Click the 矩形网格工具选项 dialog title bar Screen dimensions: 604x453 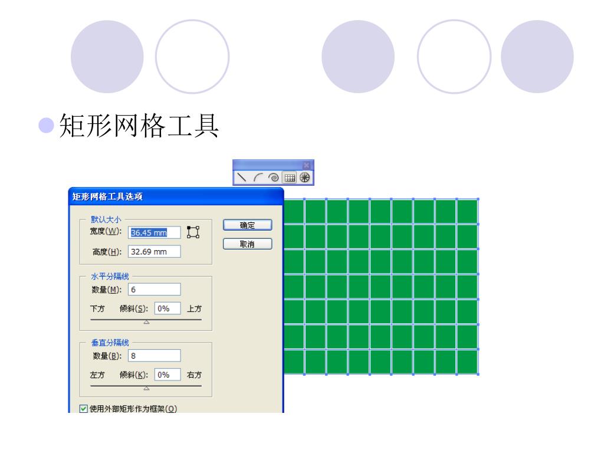pyautogui.click(x=176, y=197)
